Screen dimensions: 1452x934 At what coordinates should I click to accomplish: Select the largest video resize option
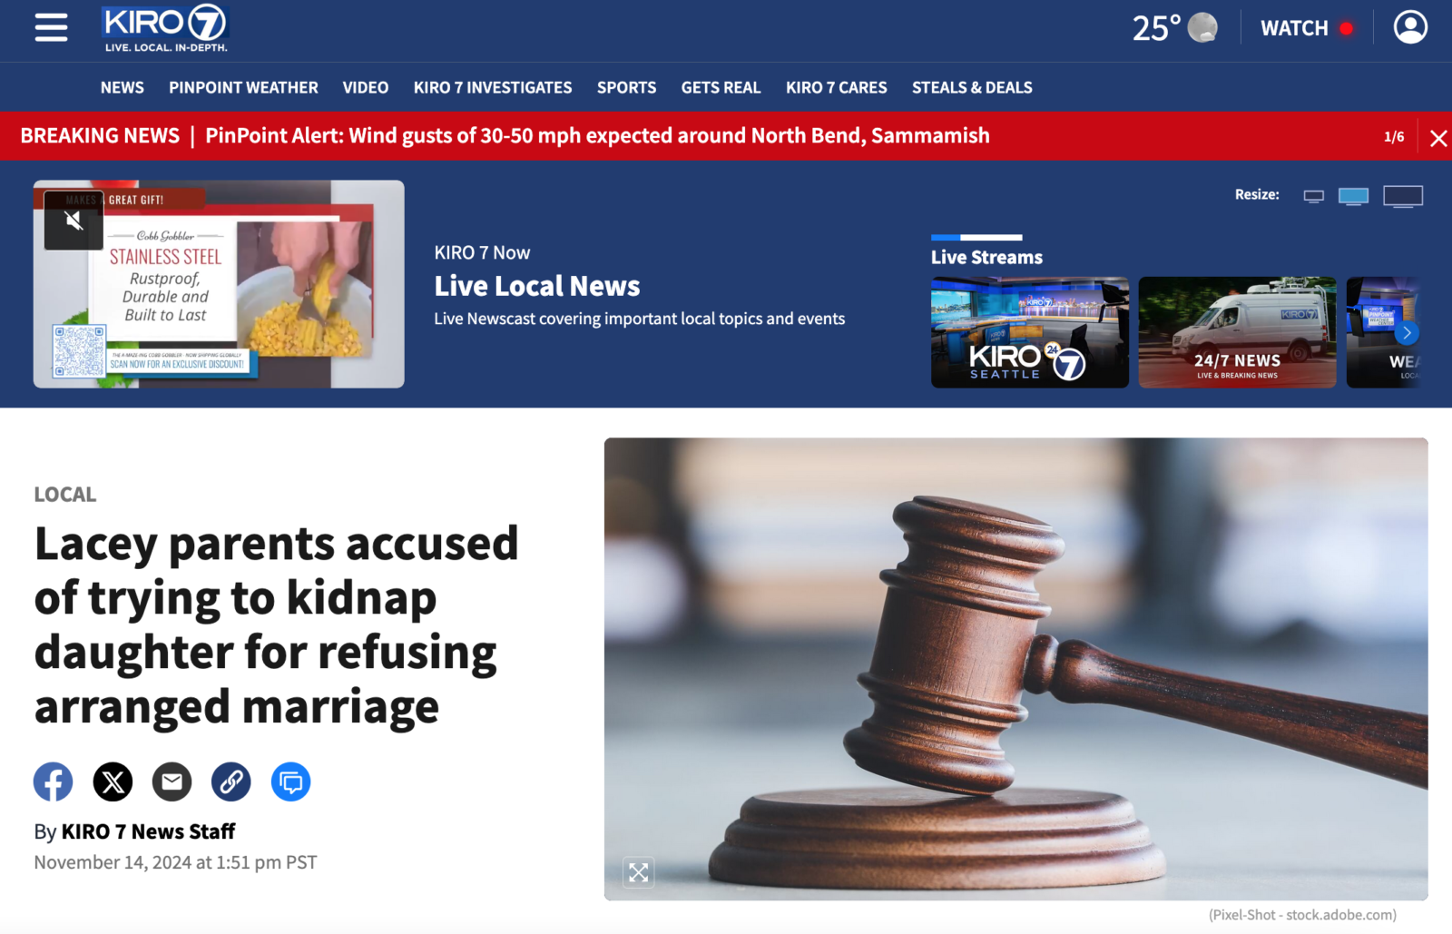[x=1403, y=196]
